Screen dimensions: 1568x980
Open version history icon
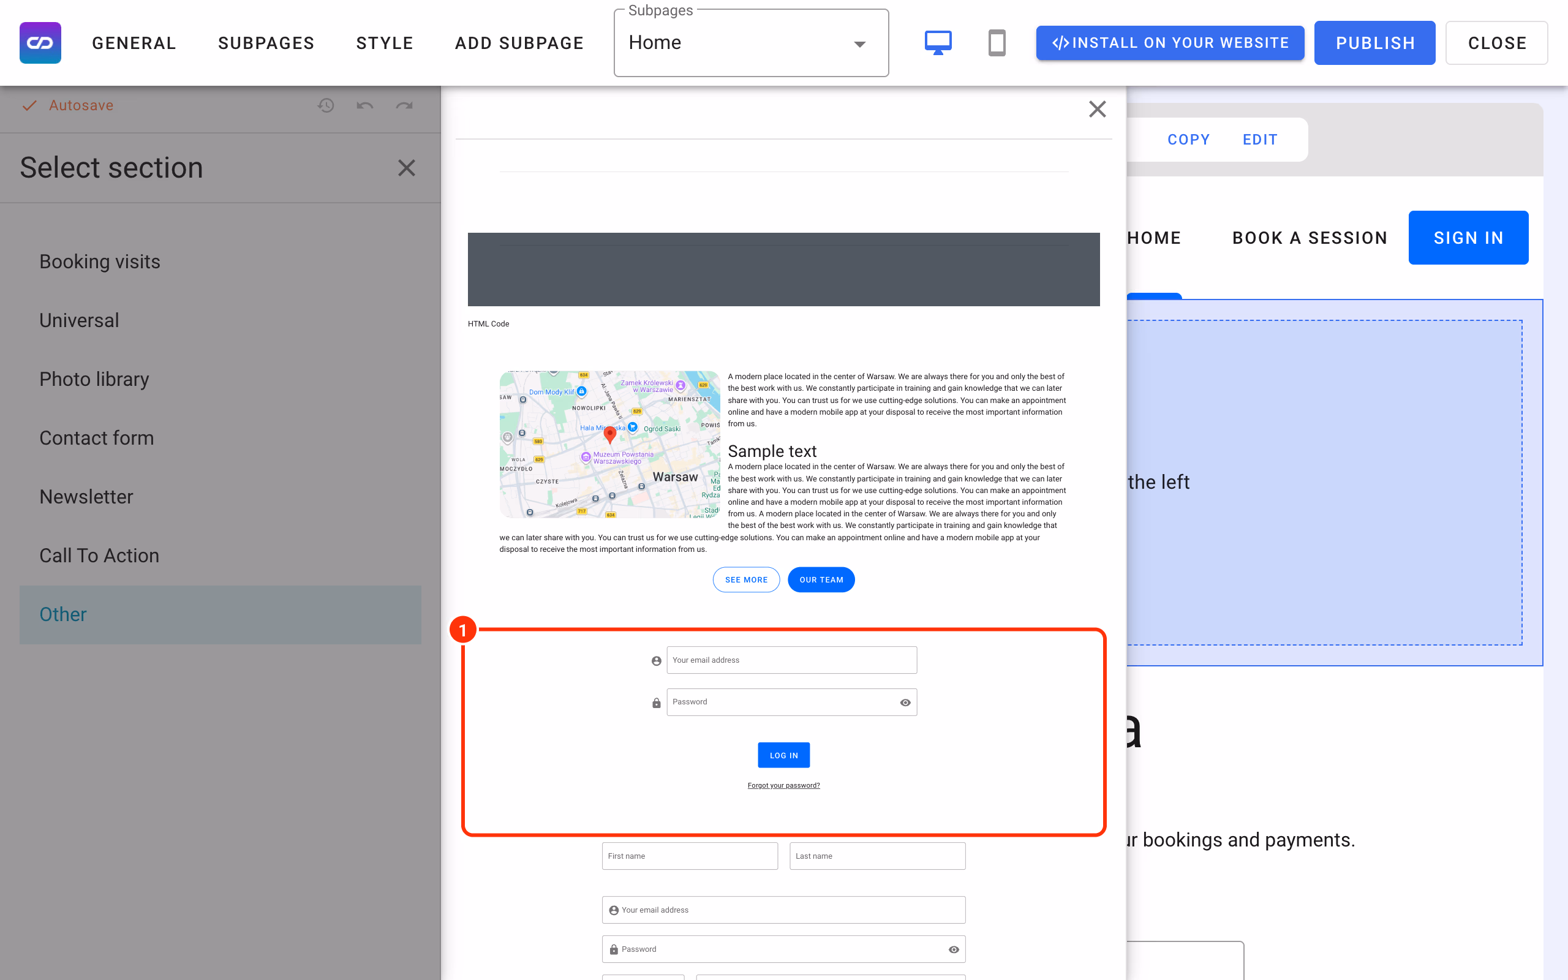[x=326, y=105]
